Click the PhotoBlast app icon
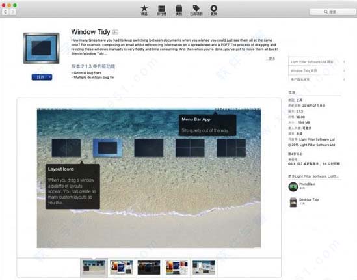Viewport: 357px width, 280px height. [293, 186]
